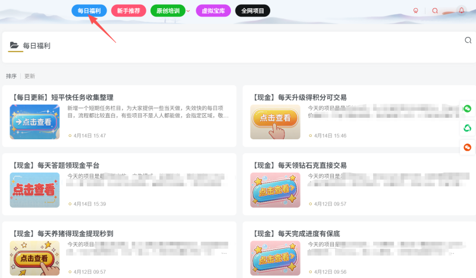The width and height of the screenshot is (476, 278).
Task: Click the 点击查看 thumbnail for 每天养猪得现金提现秒到
Action: 35,258
